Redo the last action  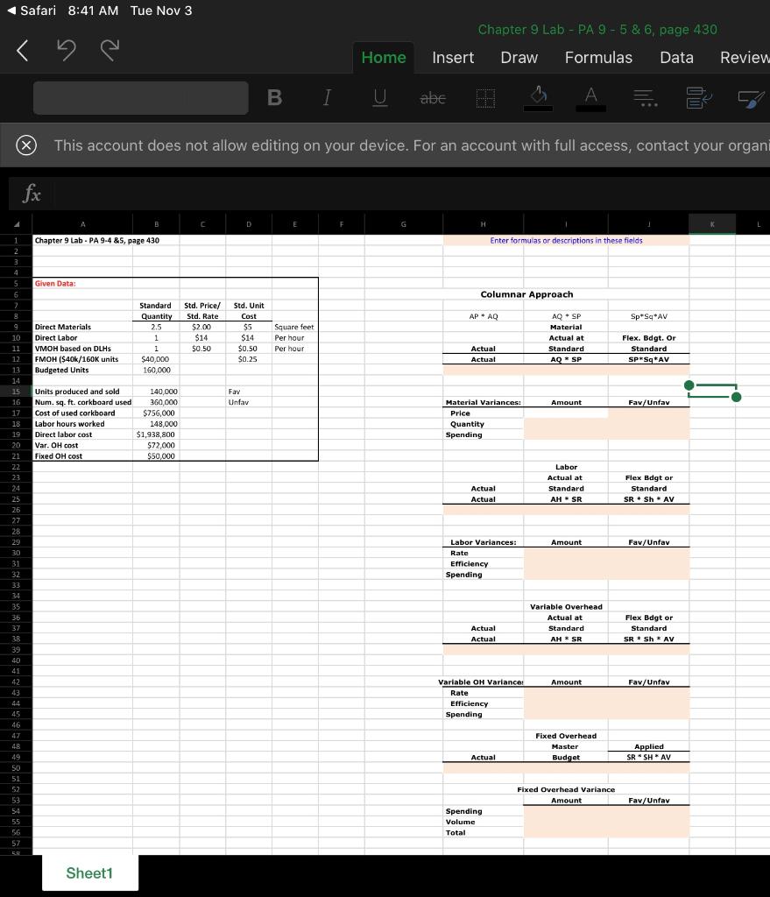click(x=109, y=50)
